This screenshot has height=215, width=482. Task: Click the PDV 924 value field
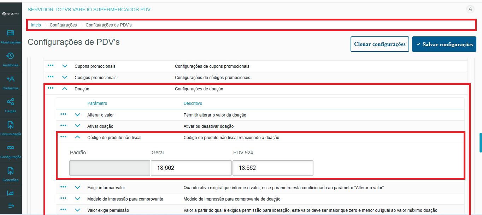point(273,168)
